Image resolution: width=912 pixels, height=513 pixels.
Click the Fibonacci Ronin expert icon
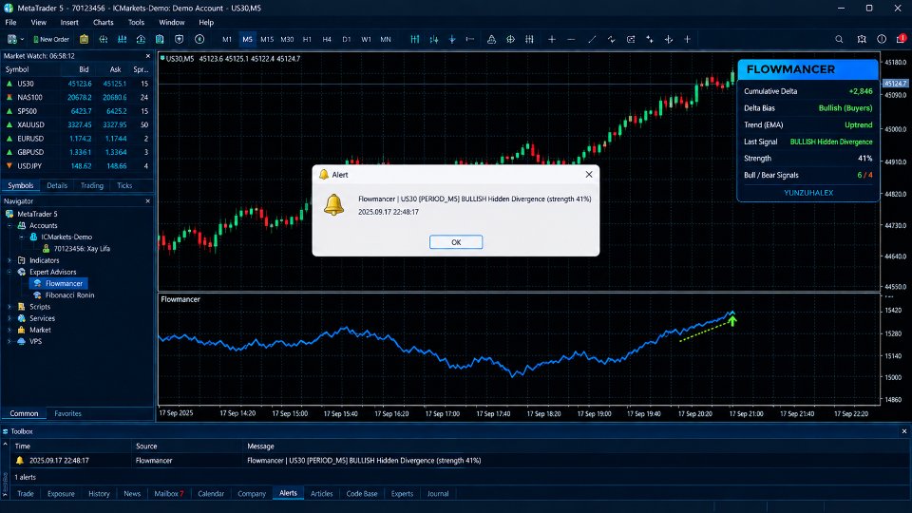pyautogui.click(x=37, y=294)
